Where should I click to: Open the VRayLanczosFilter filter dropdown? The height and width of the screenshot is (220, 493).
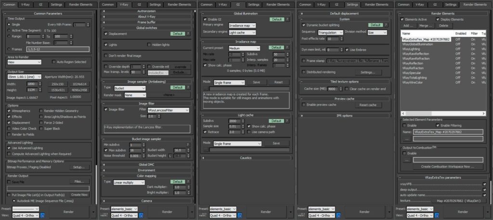[168, 110]
